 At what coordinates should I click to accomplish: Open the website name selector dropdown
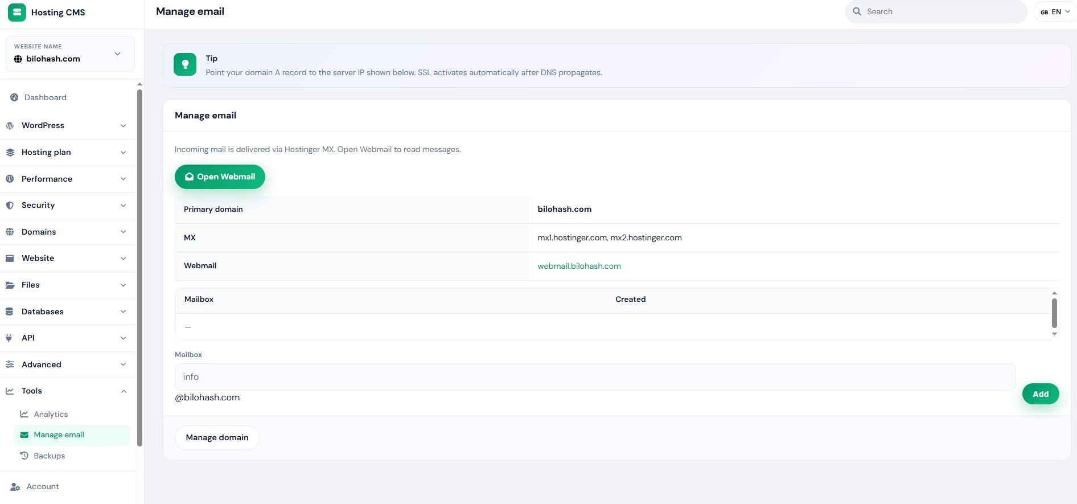tap(70, 54)
